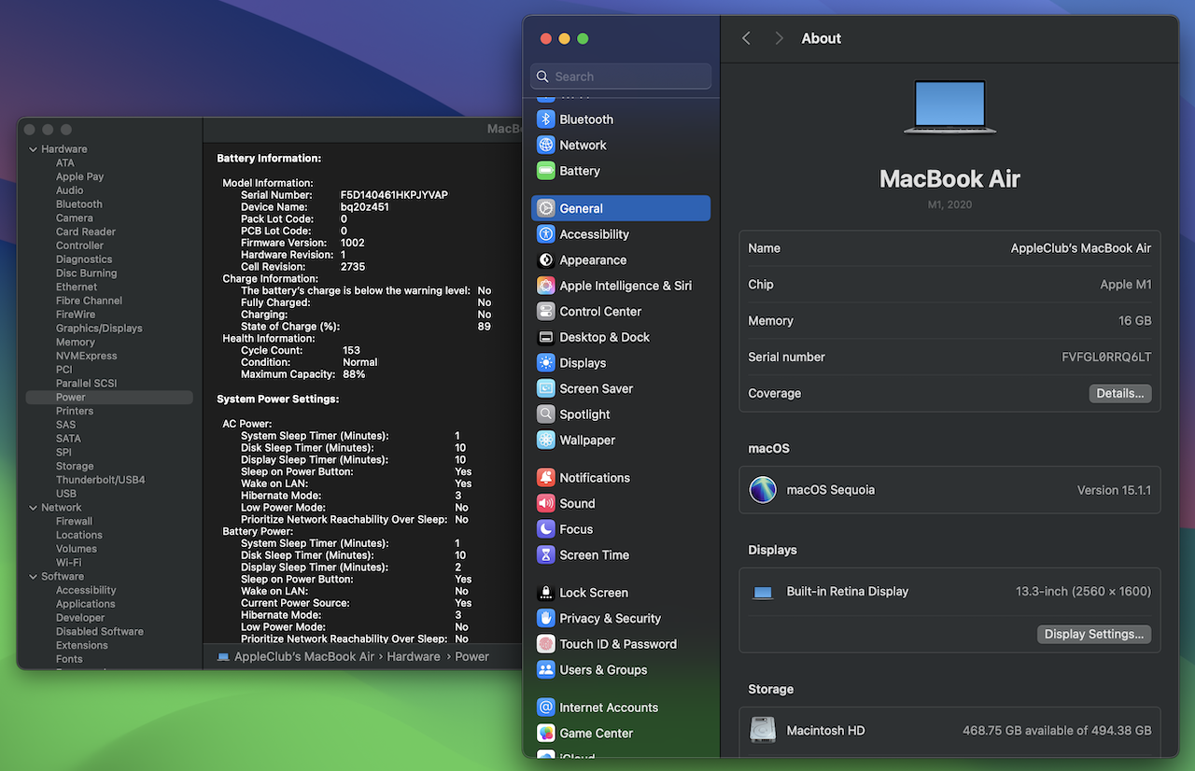This screenshot has height=771, width=1195.
Task: Select Graphics/Displays in System Information
Action: point(99,329)
